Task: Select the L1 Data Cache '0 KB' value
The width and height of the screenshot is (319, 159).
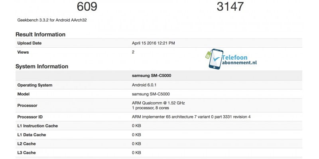Action: point(136,135)
